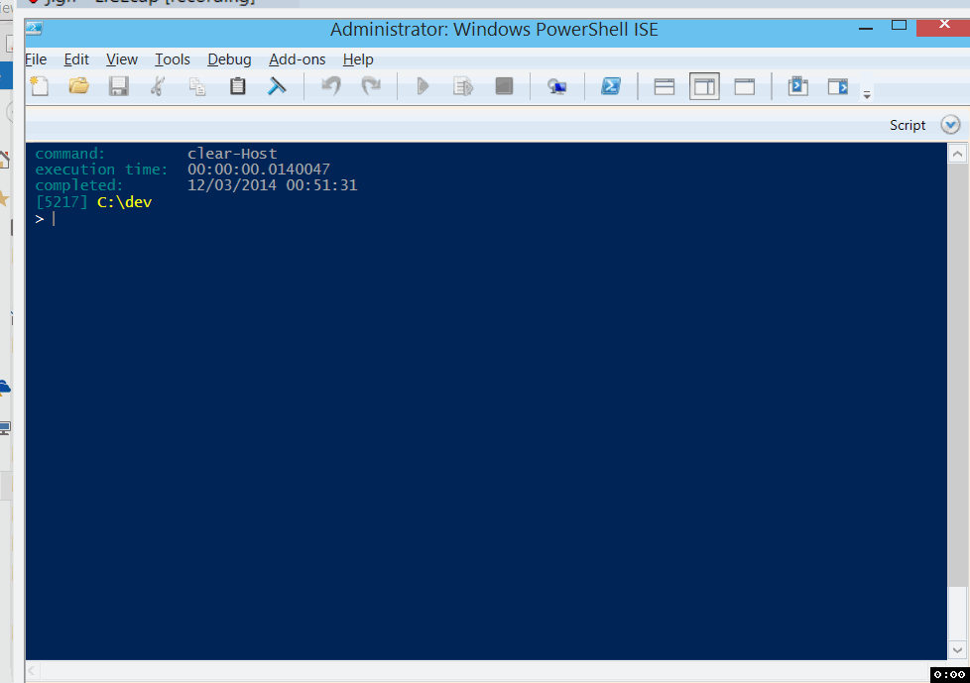Click the PowerShell ISE window title icon

(34, 29)
